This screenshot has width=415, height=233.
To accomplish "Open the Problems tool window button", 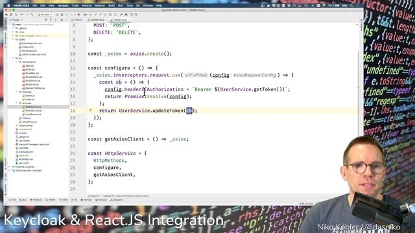I will point(36,200).
